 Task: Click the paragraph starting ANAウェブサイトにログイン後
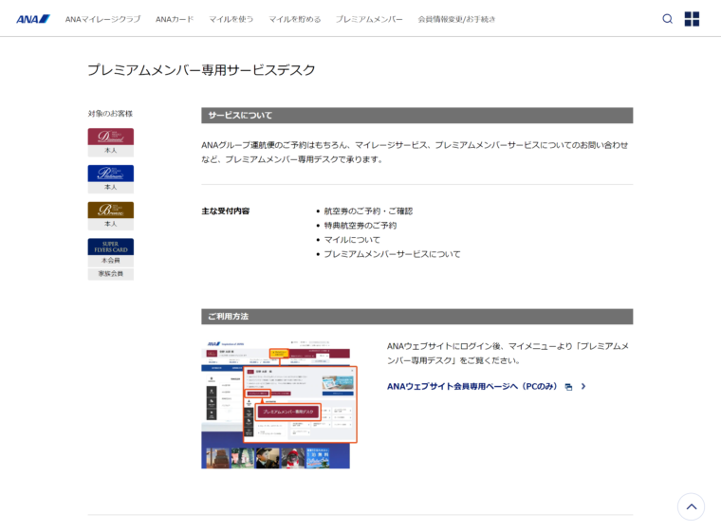point(508,353)
